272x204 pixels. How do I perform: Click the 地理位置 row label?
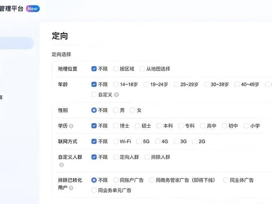pos(68,69)
